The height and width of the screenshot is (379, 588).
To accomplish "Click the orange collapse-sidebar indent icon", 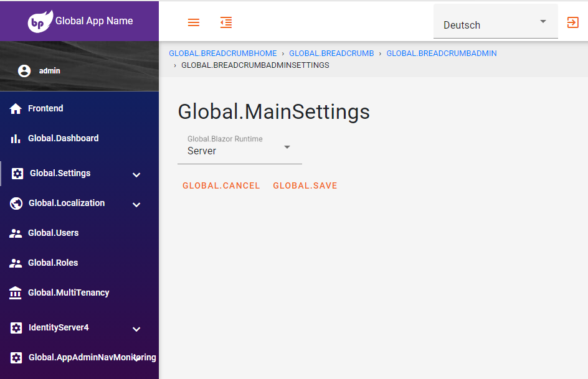I will point(225,22).
